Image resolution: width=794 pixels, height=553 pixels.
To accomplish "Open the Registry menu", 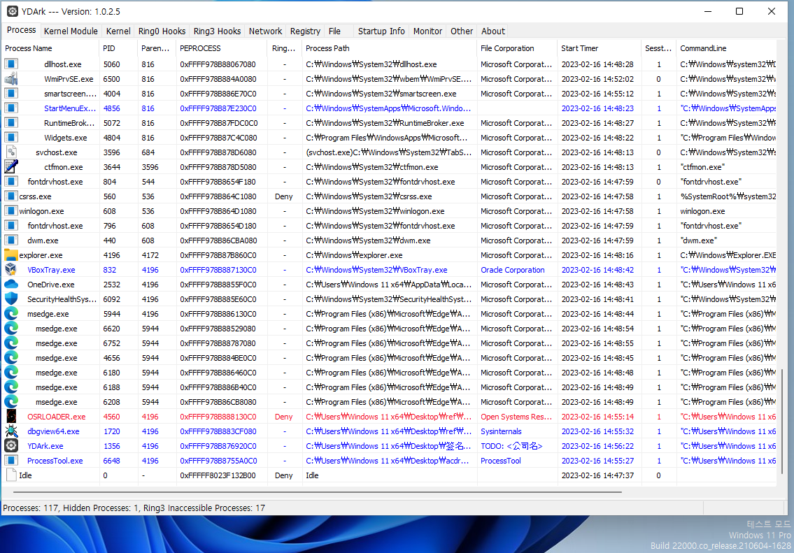I will pyautogui.click(x=305, y=31).
